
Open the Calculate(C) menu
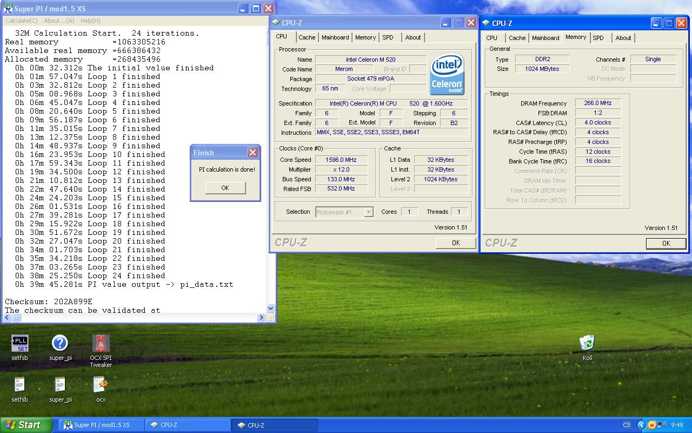point(22,21)
